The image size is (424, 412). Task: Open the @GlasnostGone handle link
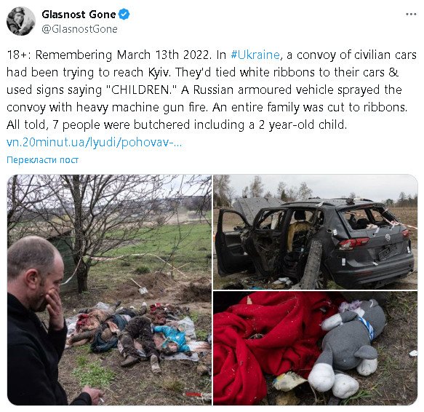(79, 29)
